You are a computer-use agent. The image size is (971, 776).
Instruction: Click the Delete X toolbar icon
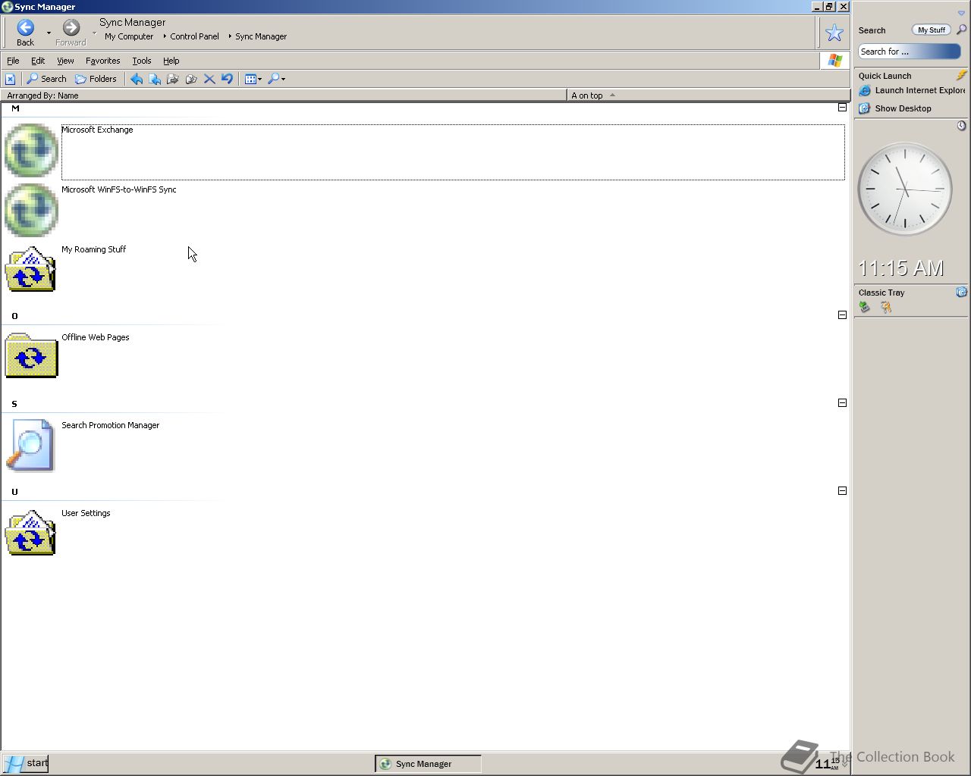(209, 79)
